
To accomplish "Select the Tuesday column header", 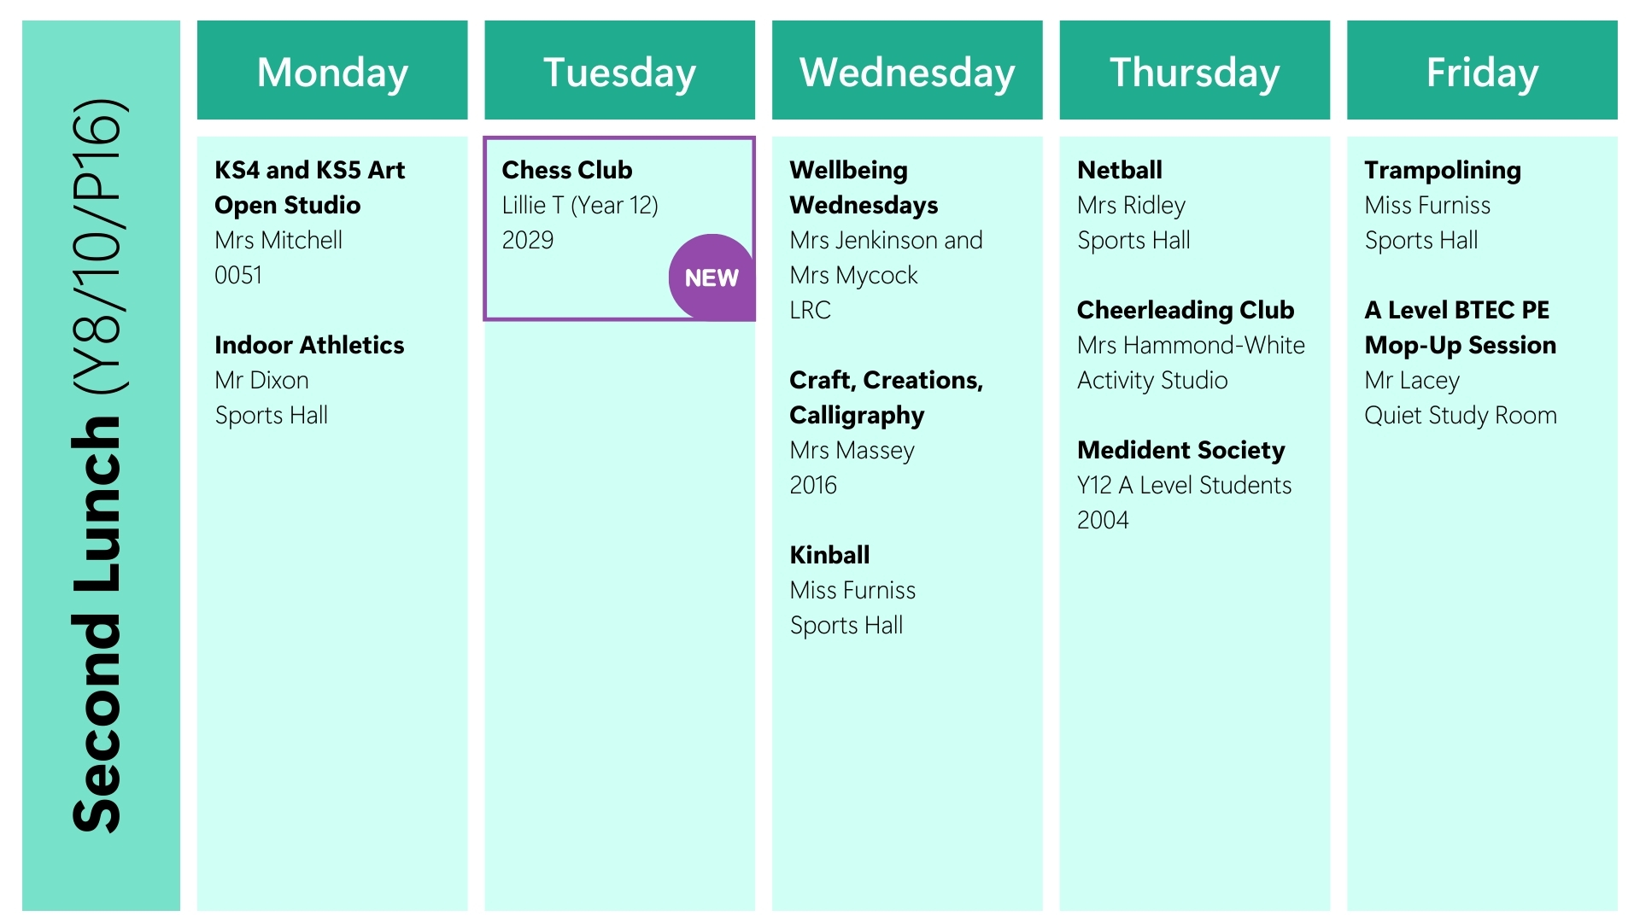I will coord(619,72).
